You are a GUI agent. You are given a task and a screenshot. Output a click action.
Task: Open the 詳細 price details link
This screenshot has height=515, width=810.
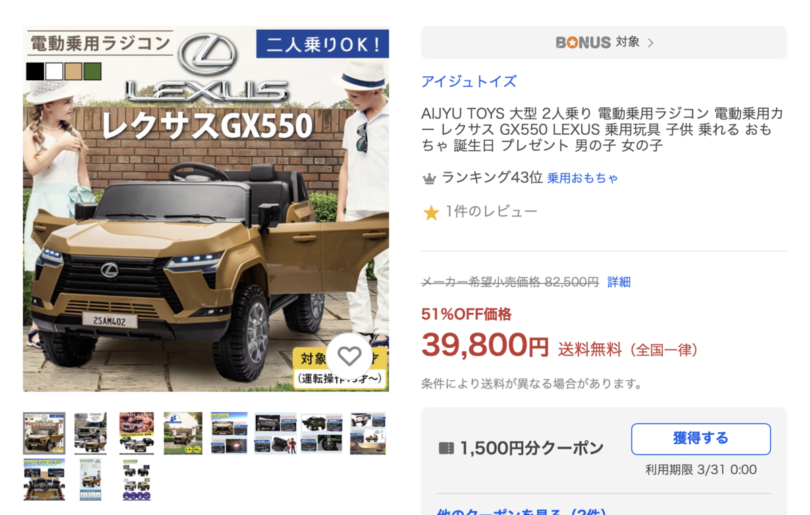tap(619, 282)
